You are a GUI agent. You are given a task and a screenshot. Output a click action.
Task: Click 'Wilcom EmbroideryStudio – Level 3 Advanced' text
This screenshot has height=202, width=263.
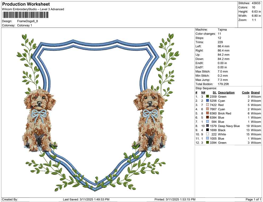pos(33,9)
